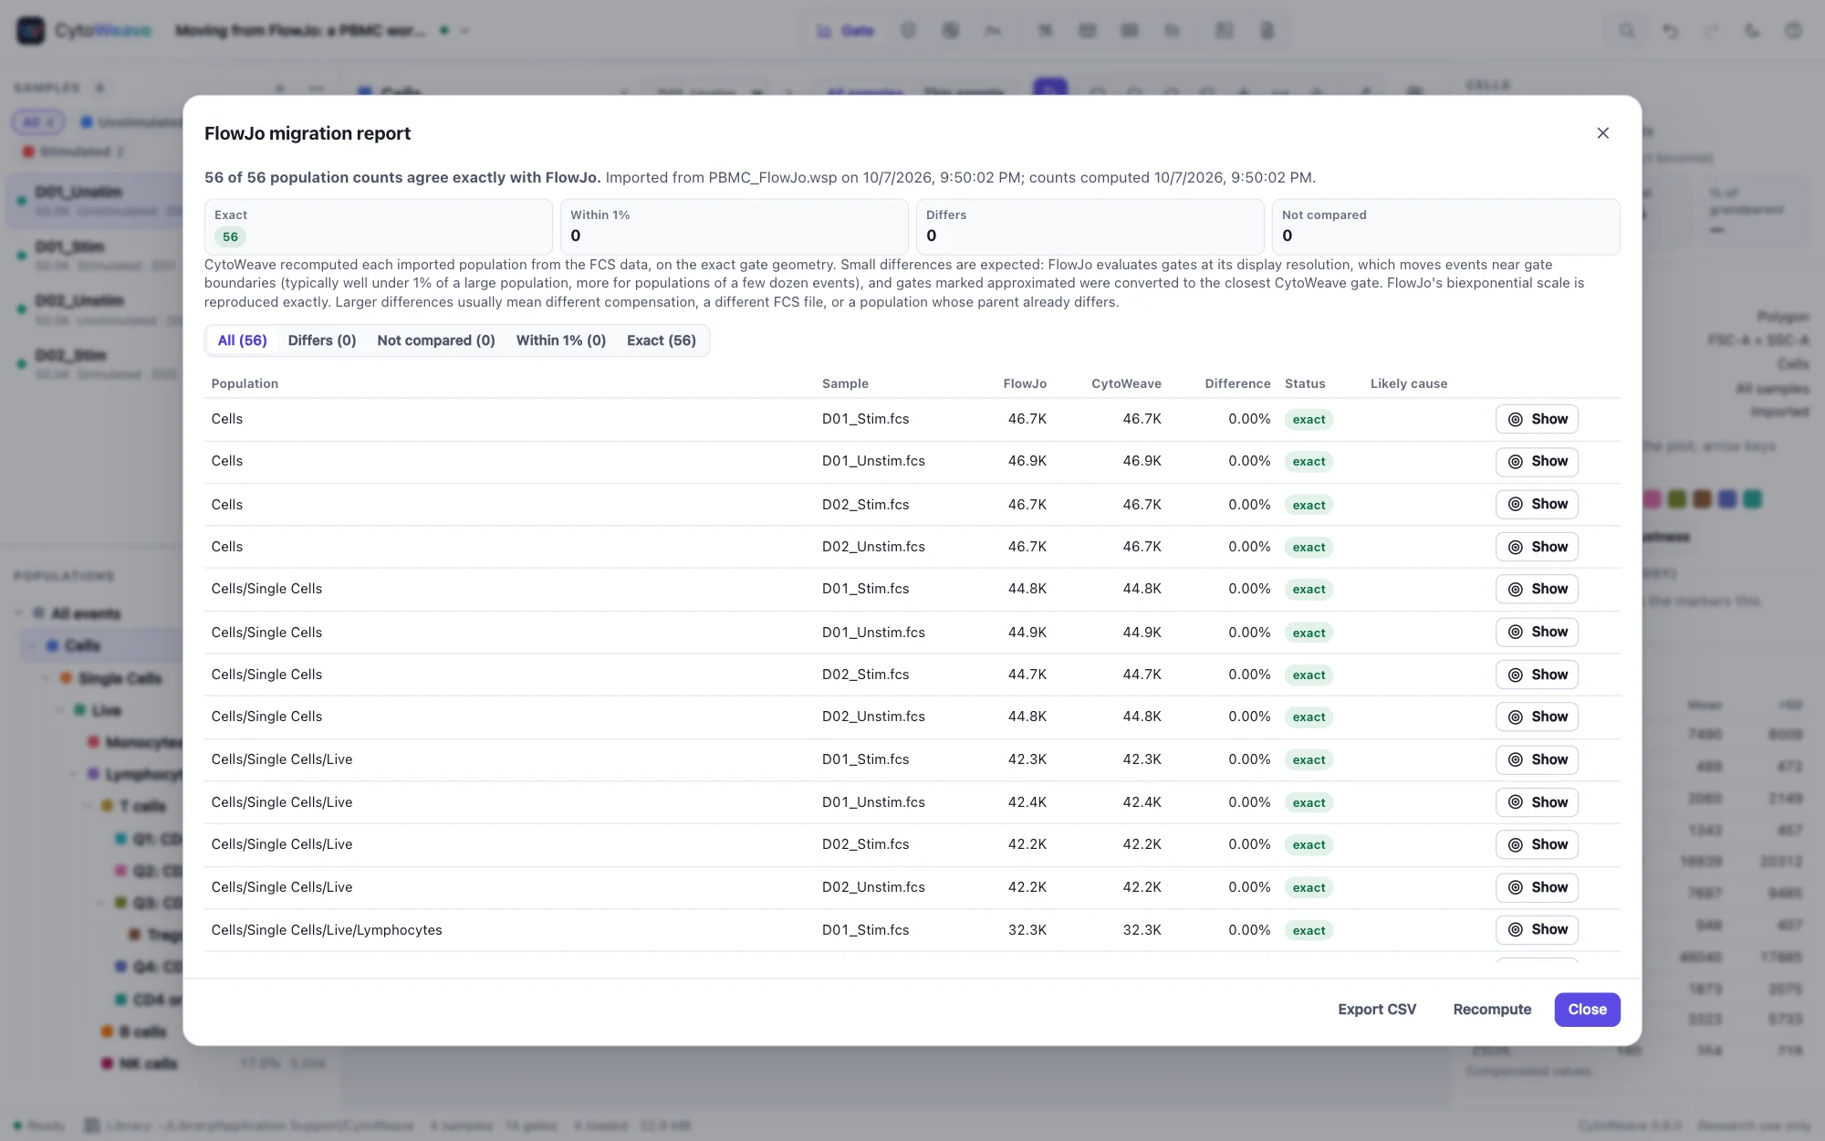
Task: Collapse the All events node in Populations tree
Action: [x=19, y=613]
